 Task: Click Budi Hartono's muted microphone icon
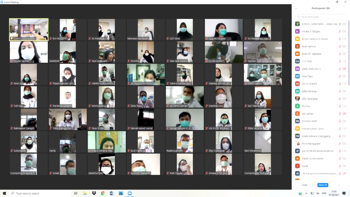click(x=340, y=47)
